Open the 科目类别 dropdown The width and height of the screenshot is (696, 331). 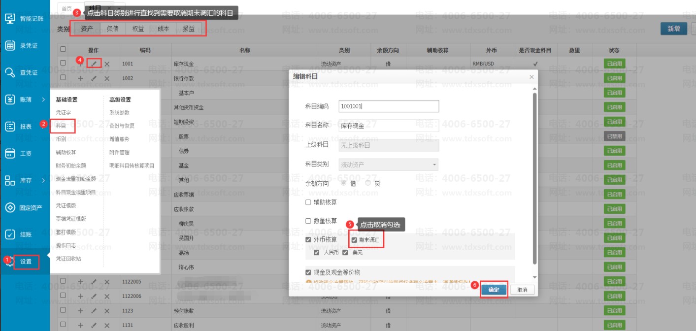point(389,165)
